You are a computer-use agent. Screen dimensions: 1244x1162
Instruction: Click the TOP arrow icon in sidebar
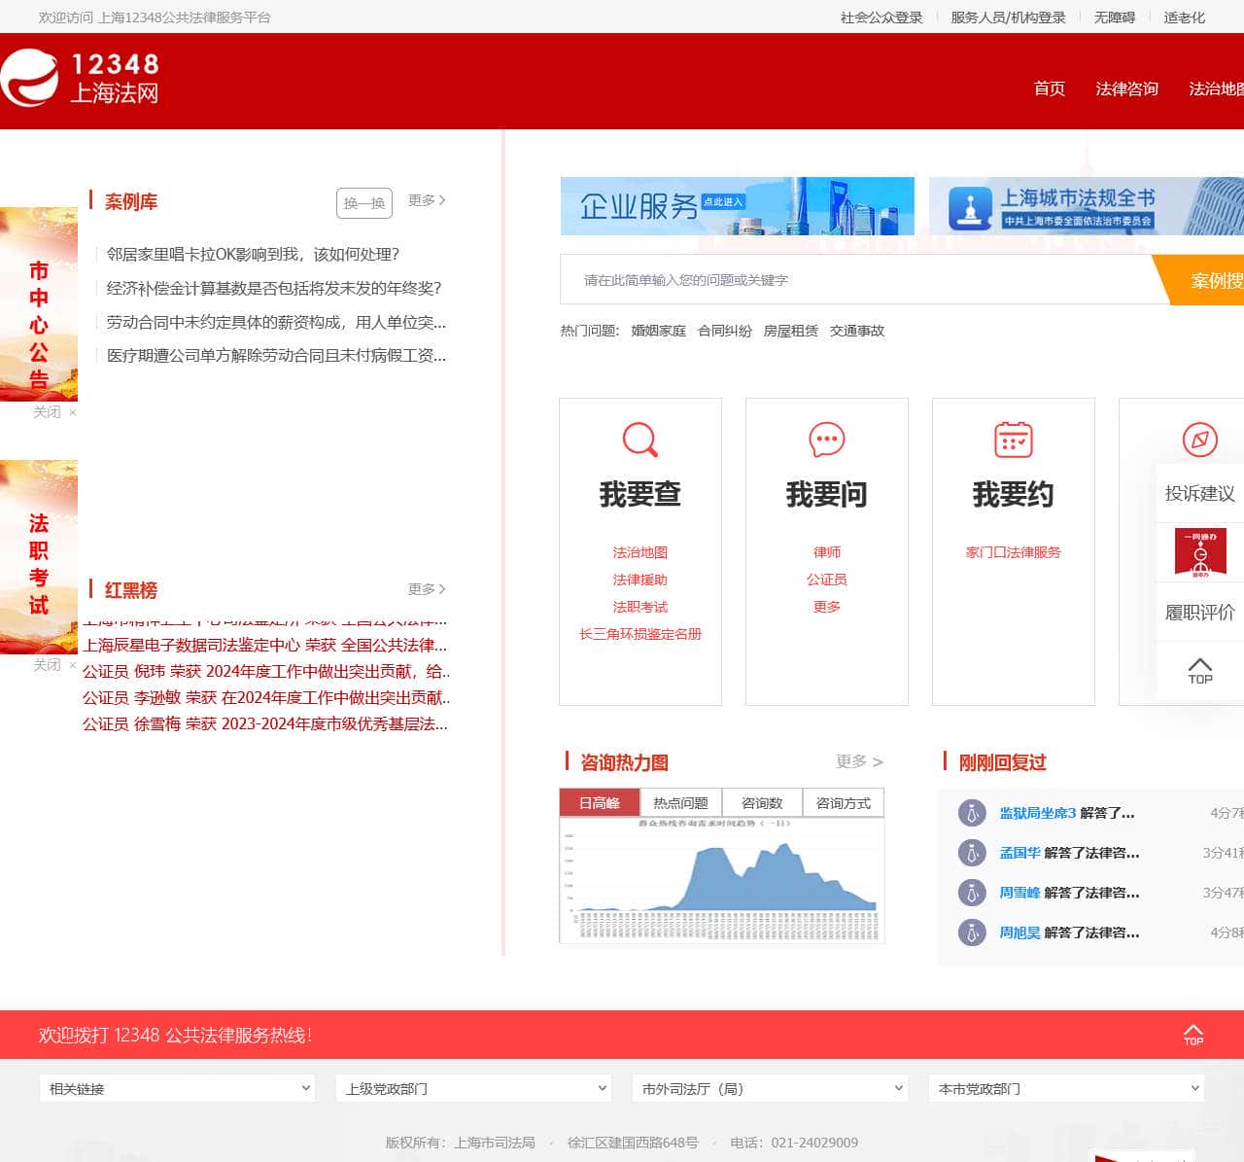coord(1198,671)
